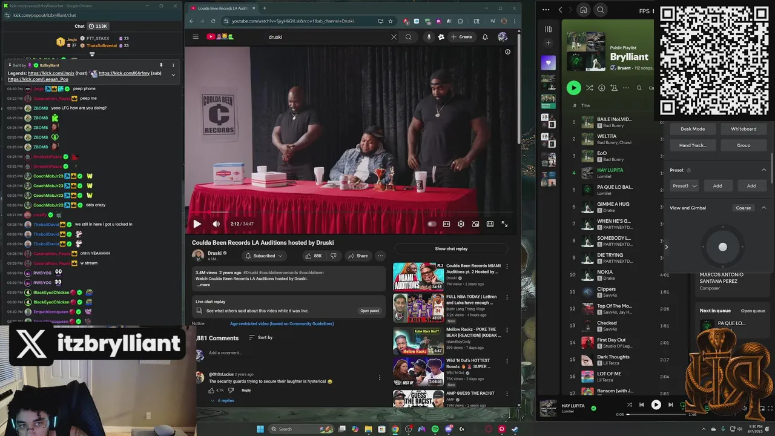Open Spotify Home
The image size is (775, 436).
pos(583,10)
